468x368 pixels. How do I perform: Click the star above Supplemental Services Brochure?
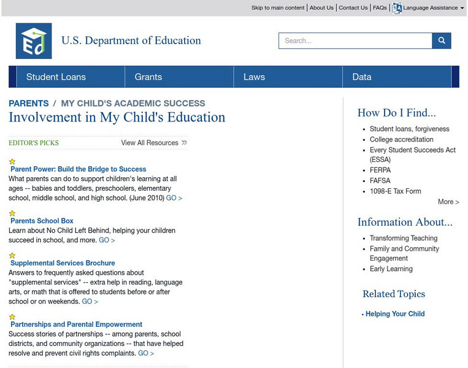click(x=12, y=255)
